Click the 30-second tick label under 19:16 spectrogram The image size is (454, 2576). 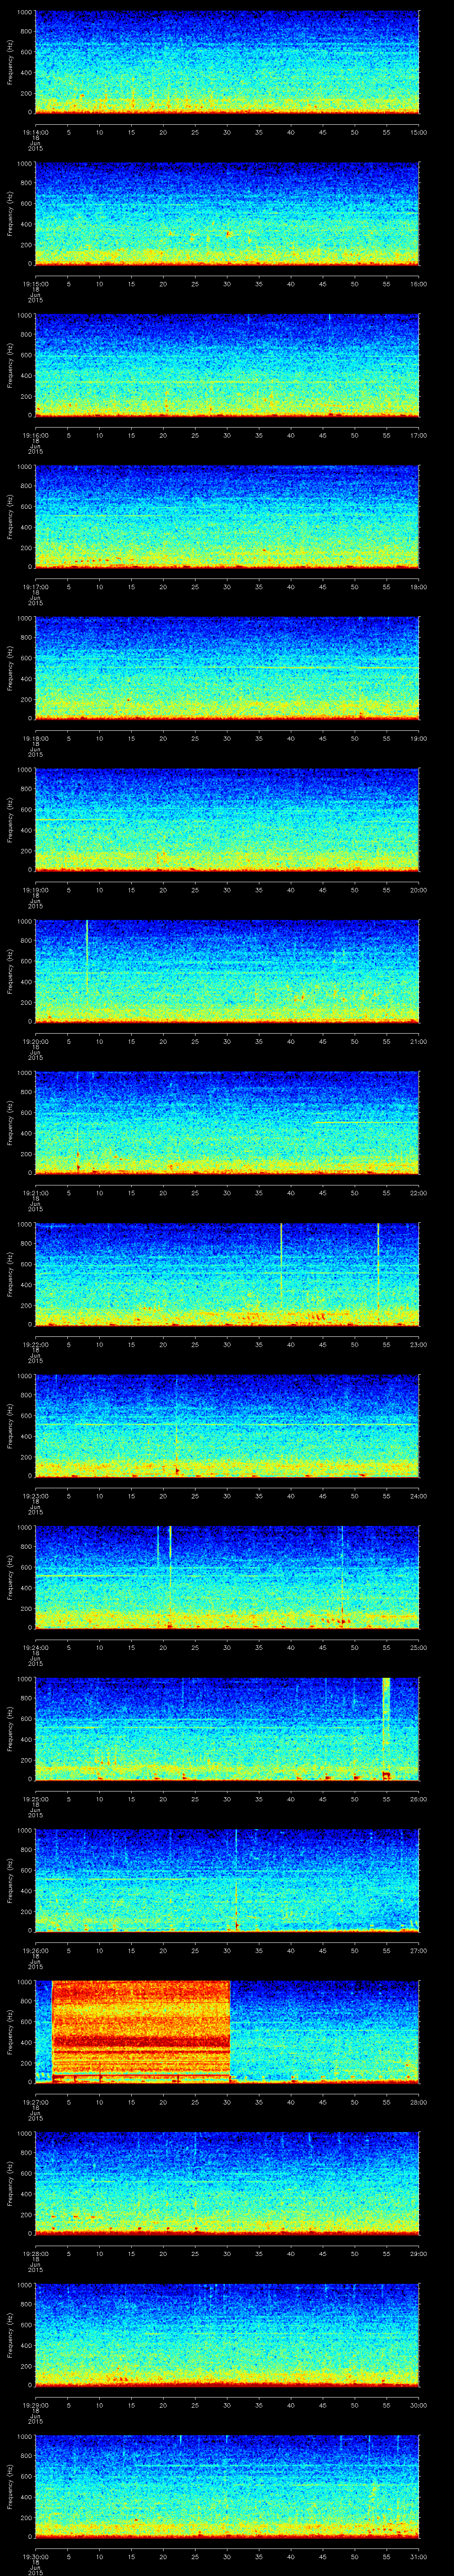point(227,435)
